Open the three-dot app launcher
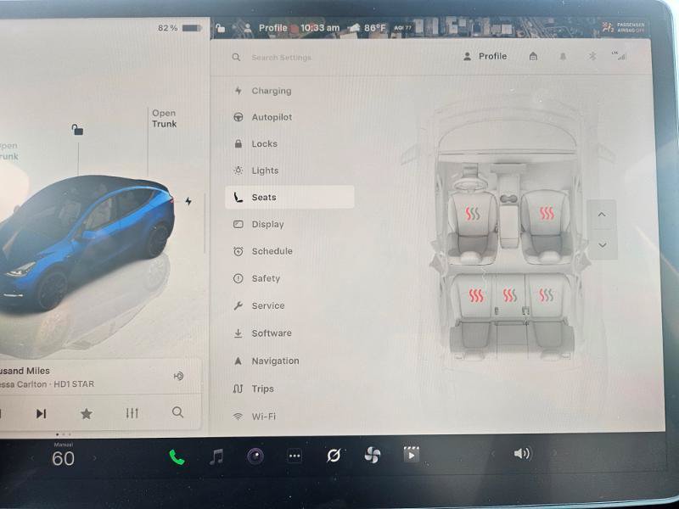 tap(295, 456)
